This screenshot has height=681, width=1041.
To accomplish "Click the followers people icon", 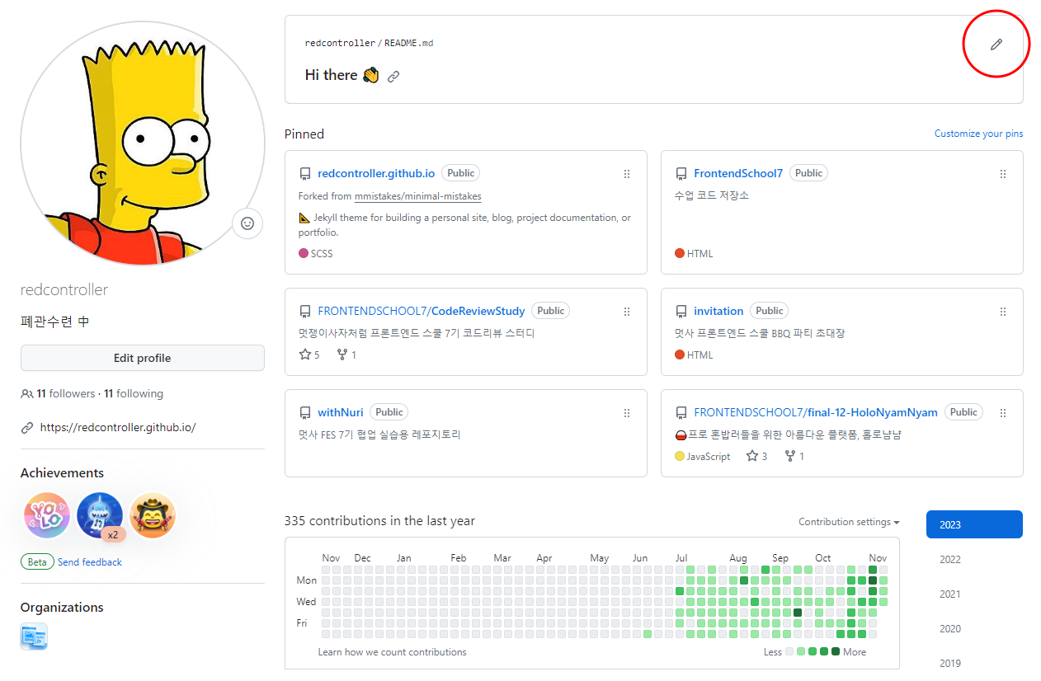I will [x=27, y=394].
